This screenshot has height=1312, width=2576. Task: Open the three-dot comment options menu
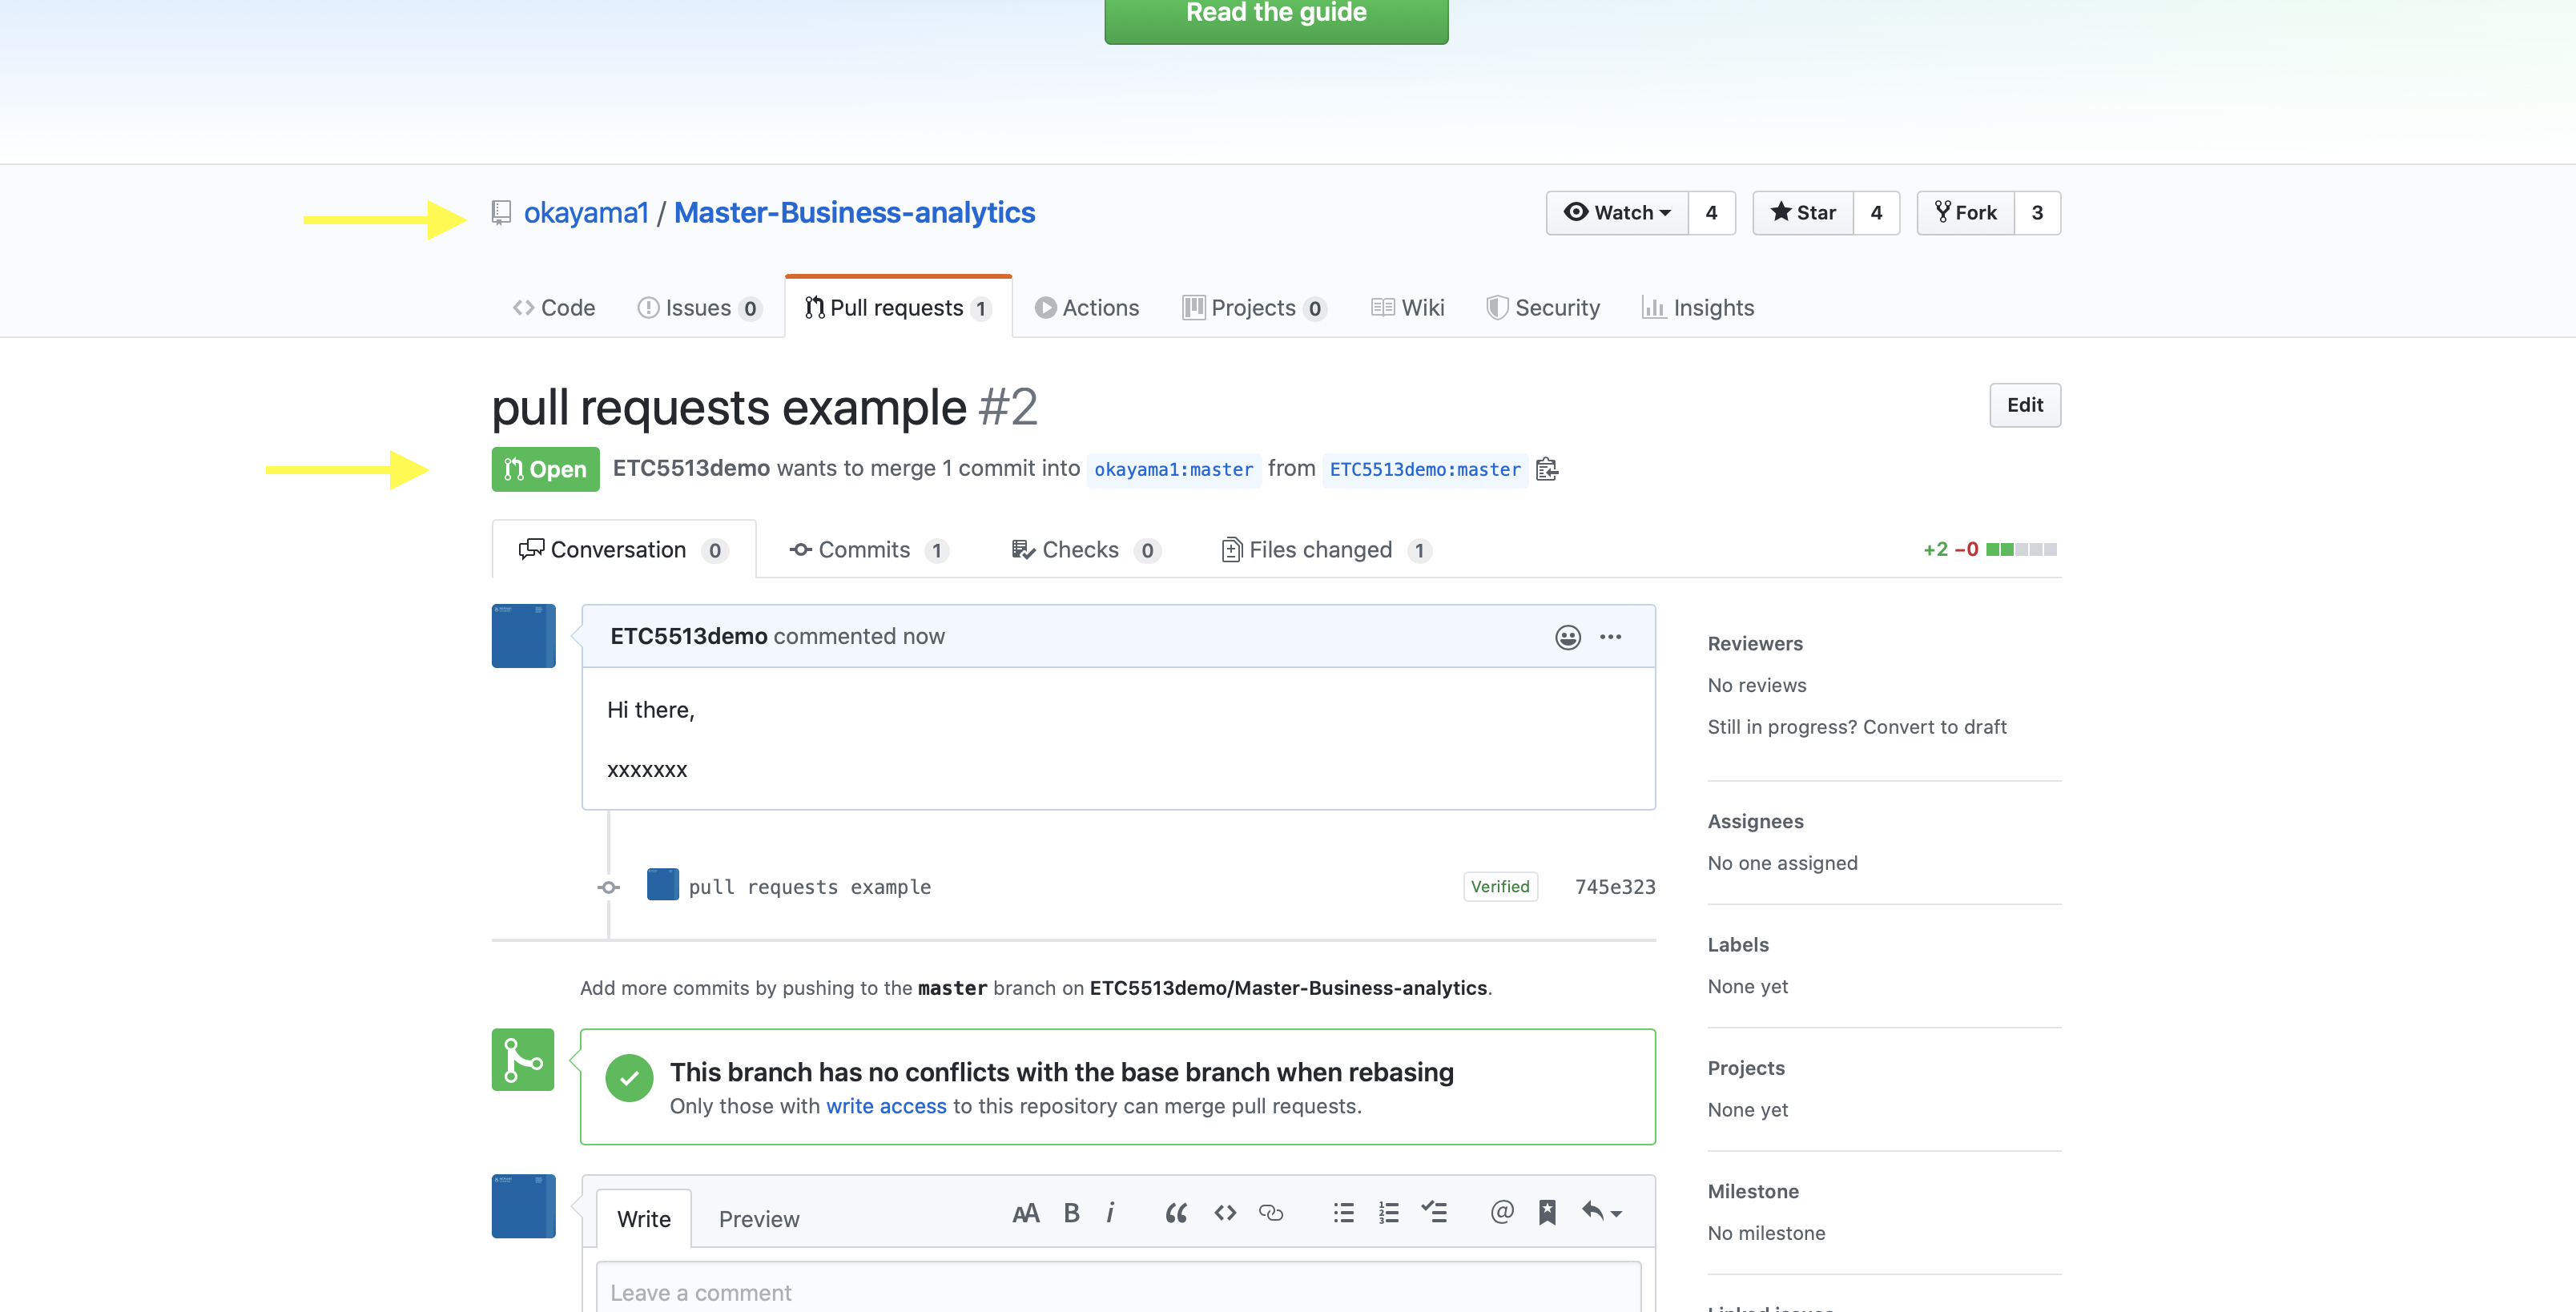pyautogui.click(x=1610, y=637)
